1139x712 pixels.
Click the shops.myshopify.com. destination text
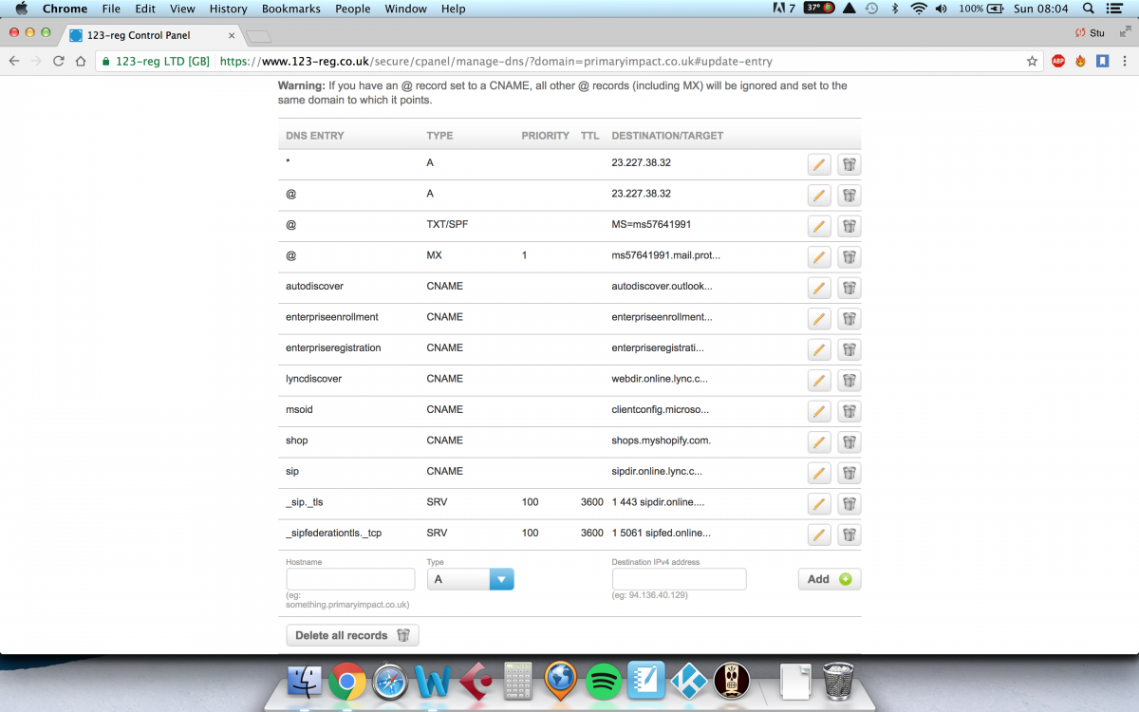tap(662, 440)
